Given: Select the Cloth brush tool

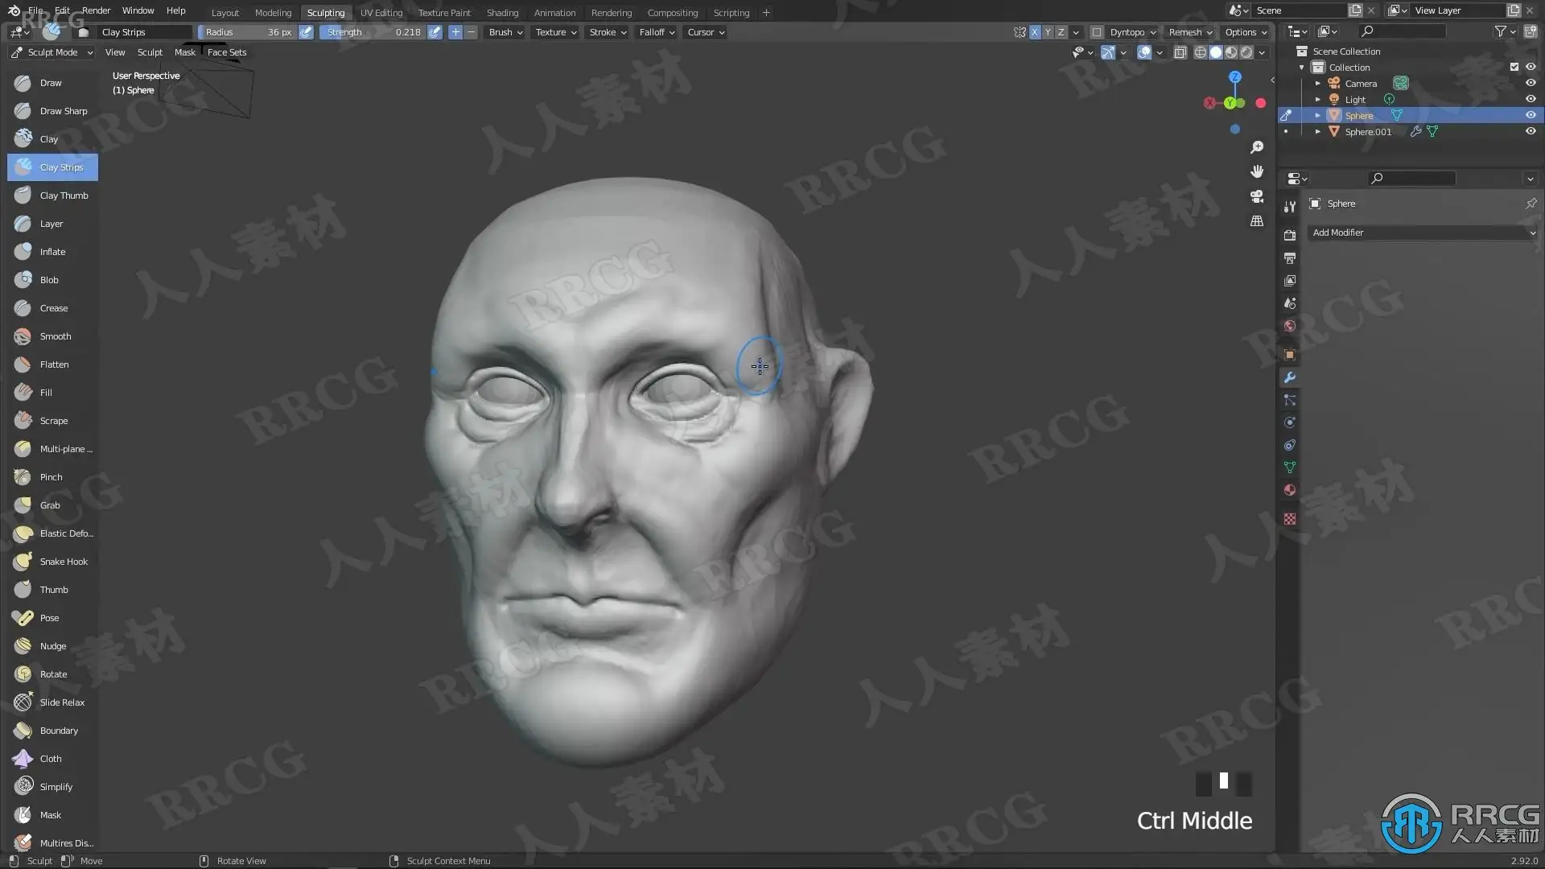Looking at the screenshot, I should tap(52, 759).
